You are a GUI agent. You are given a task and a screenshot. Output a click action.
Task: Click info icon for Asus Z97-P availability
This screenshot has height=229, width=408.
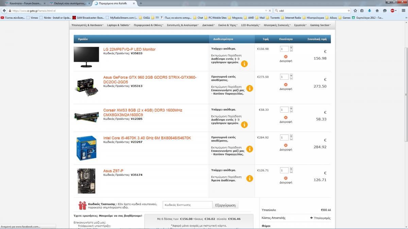click(249, 178)
